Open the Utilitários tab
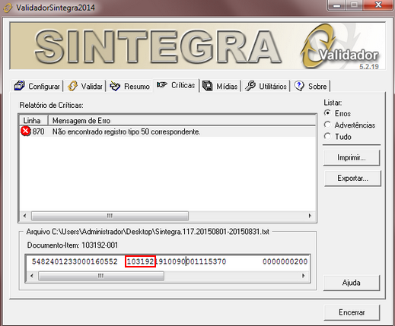Image resolution: width=395 pixels, height=326 pixels. tap(266, 86)
